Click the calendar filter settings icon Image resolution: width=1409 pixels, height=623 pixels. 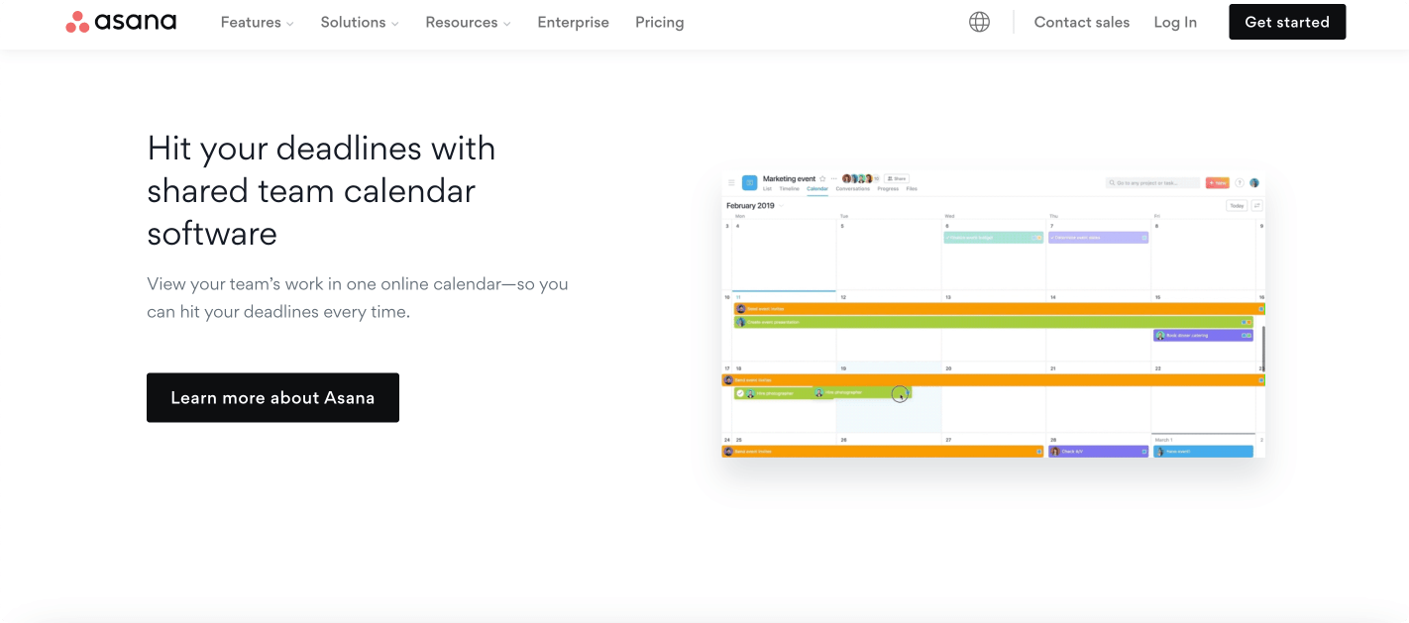(x=1257, y=205)
